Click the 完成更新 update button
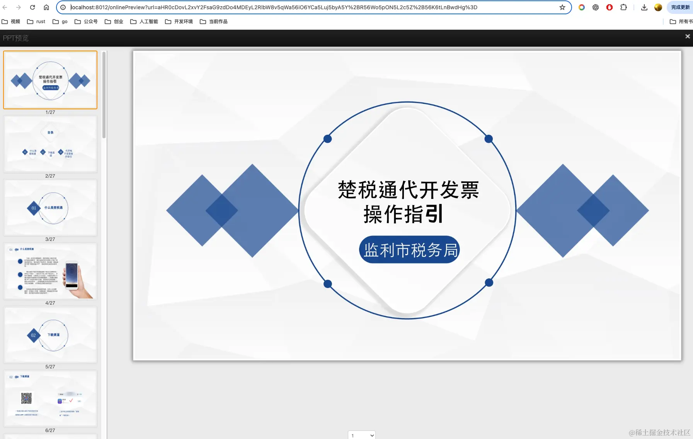693x439 pixels. (680, 7)
